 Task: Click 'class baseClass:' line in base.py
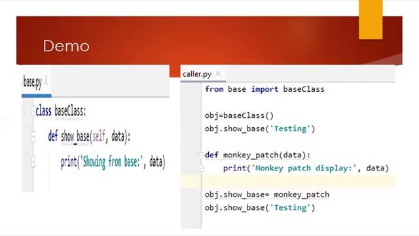(x=61, y=111)
